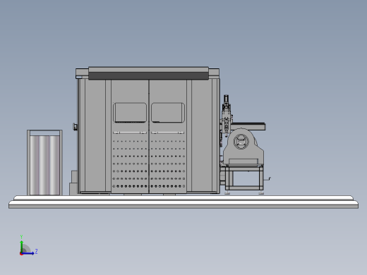
Task: Select the small box on the enclosure's left side
Action: pyautogui.click(x=76, y=127)
